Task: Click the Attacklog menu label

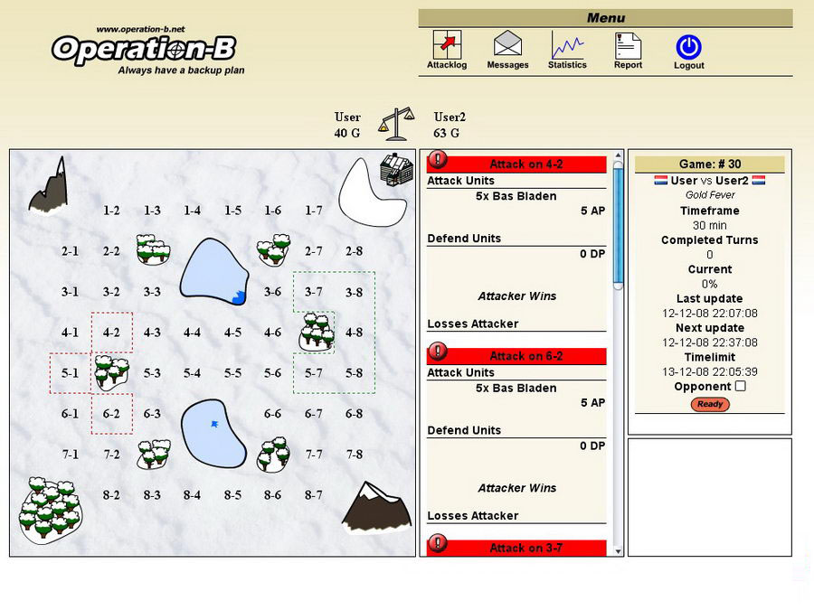Action: tap(447, 65)
